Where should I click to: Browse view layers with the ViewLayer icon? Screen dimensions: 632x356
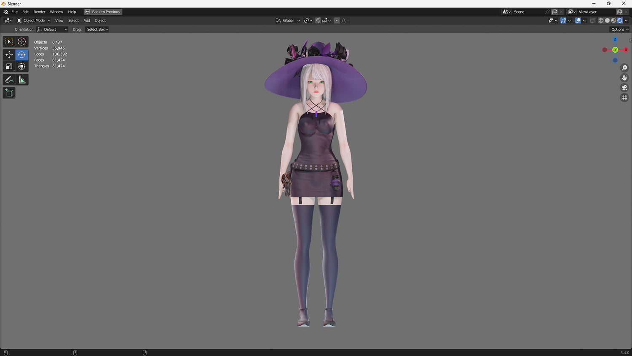pos(571,12)
